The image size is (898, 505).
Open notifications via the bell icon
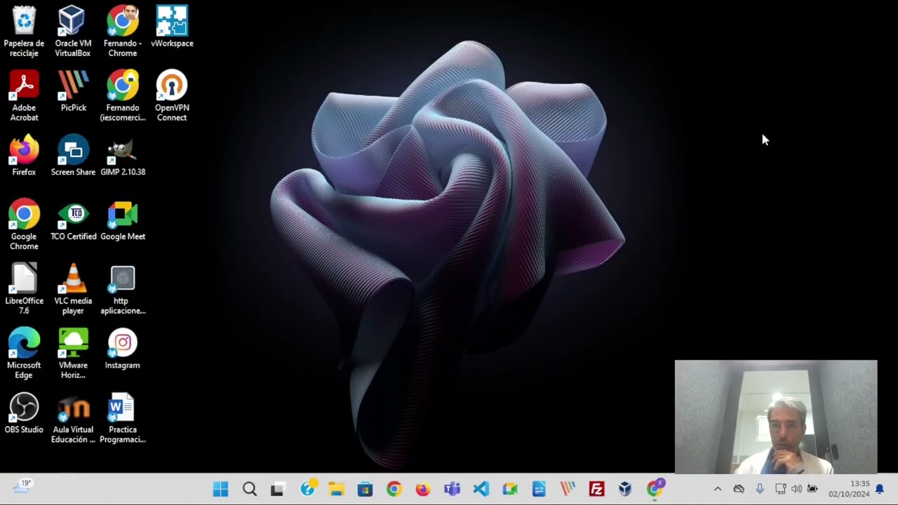pyautogui.click(x=880, y=489)
